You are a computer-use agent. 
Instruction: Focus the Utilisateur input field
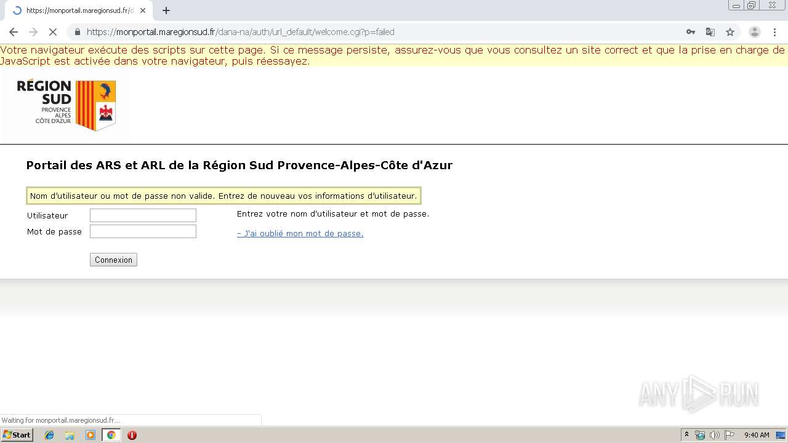143,215
